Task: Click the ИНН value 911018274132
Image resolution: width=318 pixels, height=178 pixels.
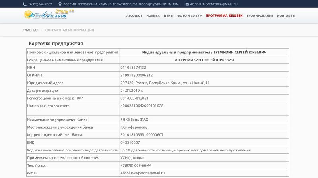Action: click(x=133, y=68)
